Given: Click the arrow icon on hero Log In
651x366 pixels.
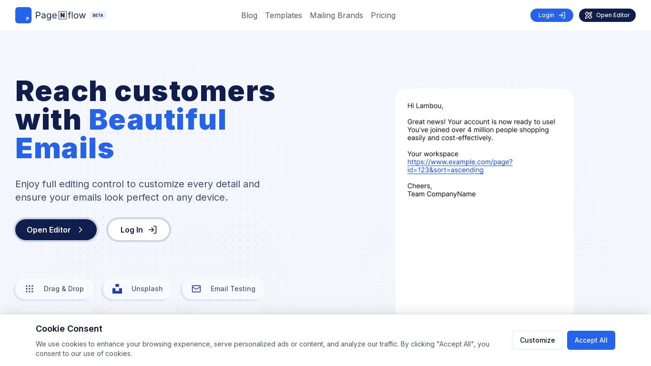Looking at the screenshot, I should click(x=153, y=230).
